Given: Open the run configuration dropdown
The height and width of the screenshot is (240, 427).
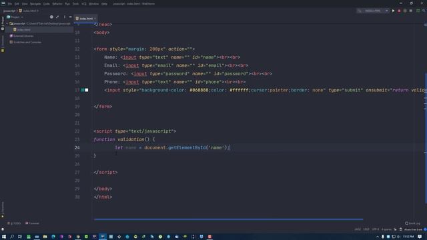Looking at the screenshot, I should coord(372,11).
